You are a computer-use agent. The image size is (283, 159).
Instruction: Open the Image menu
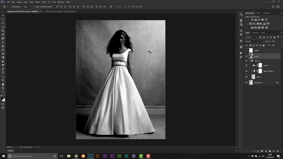(x=19, y=2)
